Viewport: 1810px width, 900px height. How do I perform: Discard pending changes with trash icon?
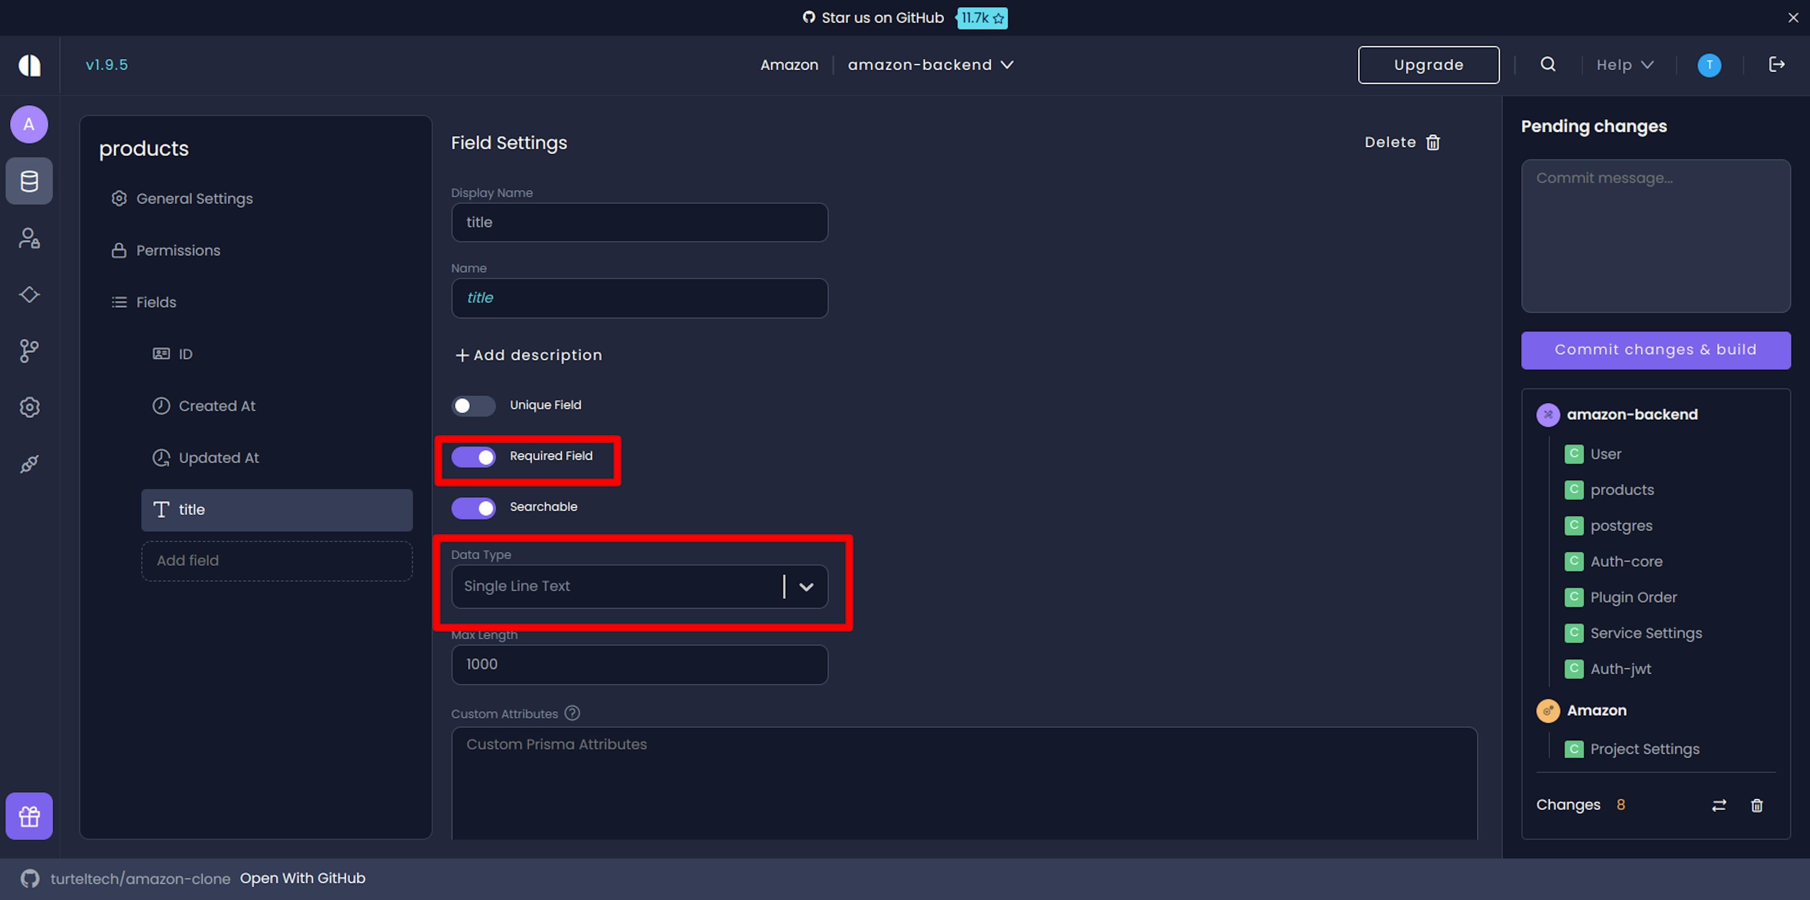1757,805
